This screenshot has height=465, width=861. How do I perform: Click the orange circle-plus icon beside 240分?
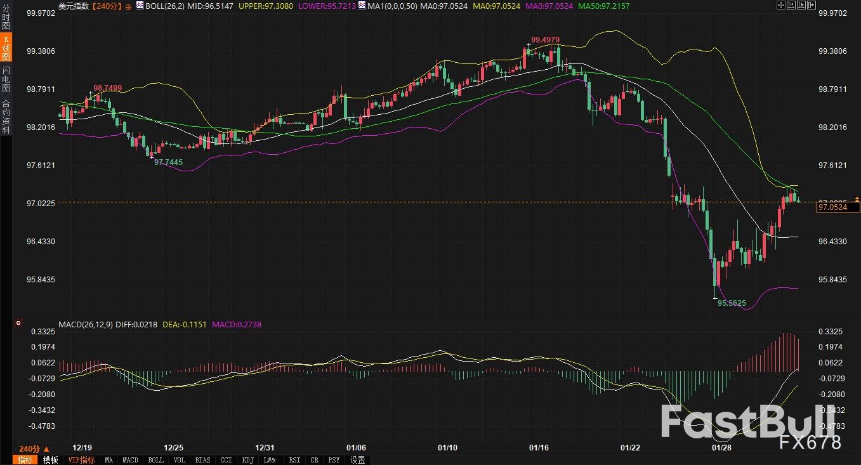pyautogui.click(x=129, y=6)
